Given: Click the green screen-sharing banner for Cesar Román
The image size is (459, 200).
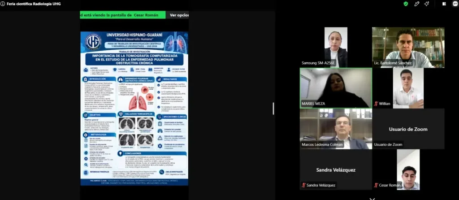Looking at the screenshot, I should [123, 15].
